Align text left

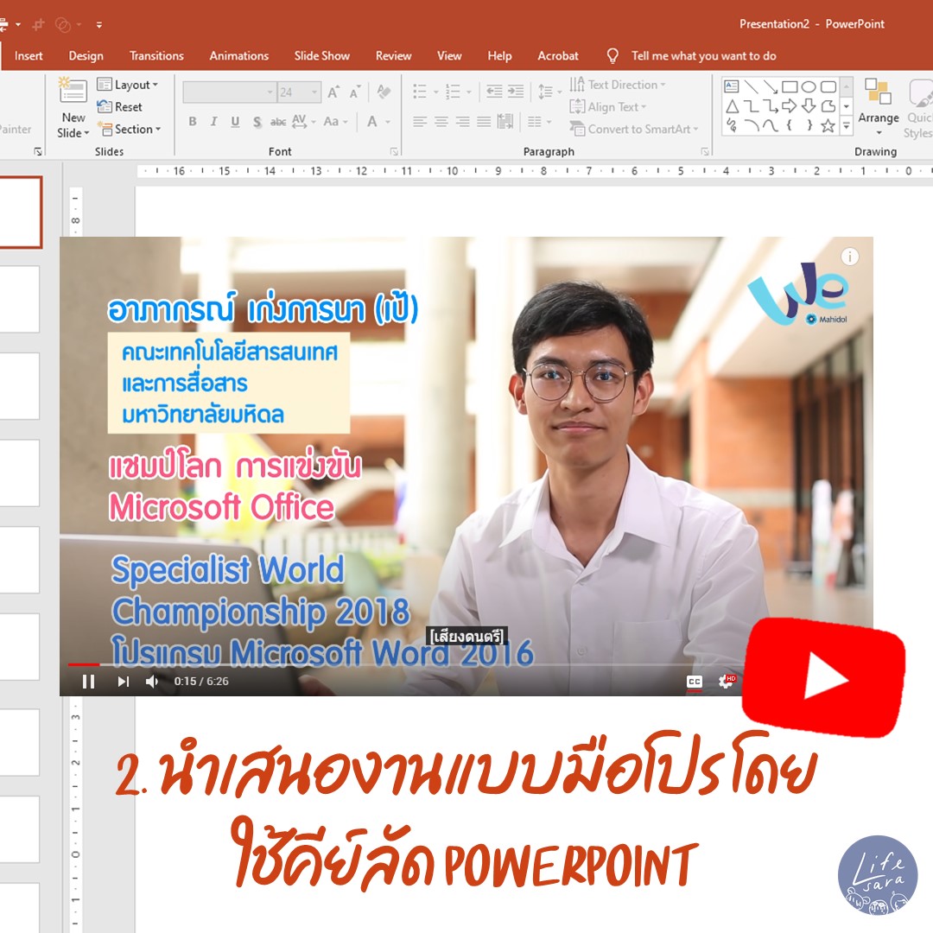[420, 122]
